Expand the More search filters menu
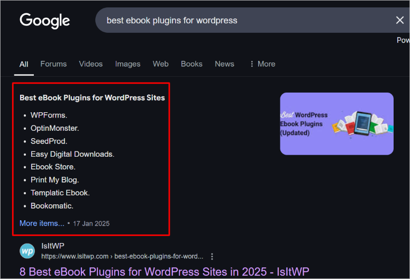The width and height of the screenshot is (410, 279). [x=262, y=64]
